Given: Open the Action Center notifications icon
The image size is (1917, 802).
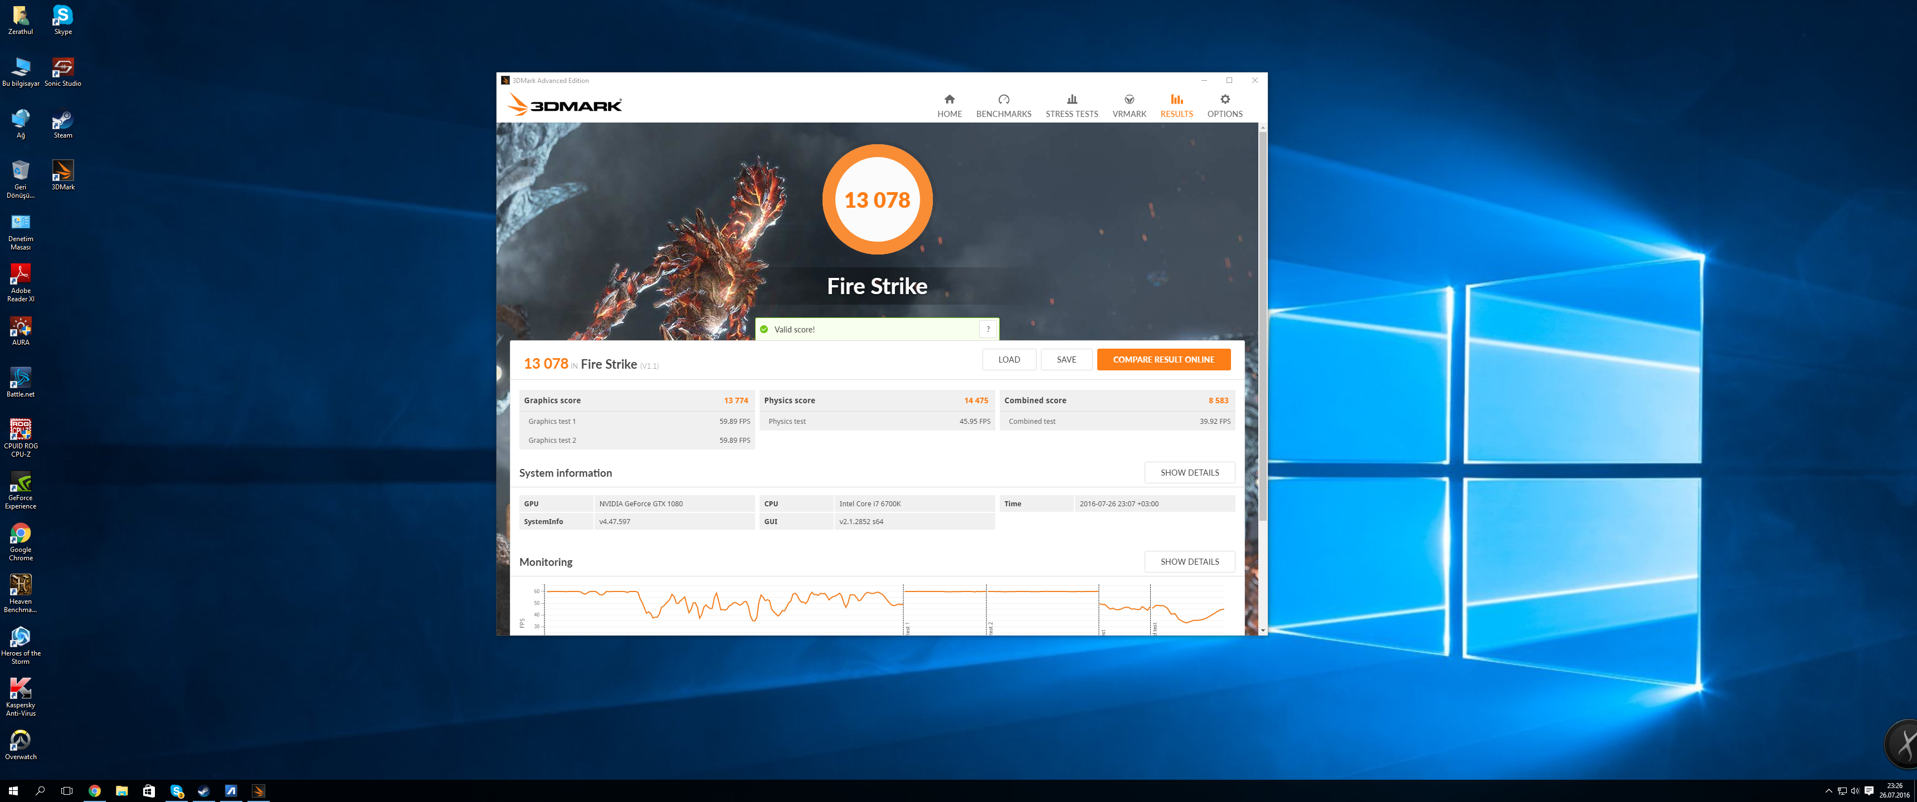Looking at the screenshot, I should point(1869,791).
